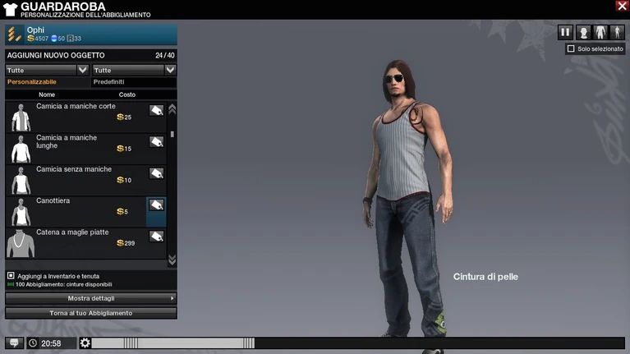Enable the Solo selezionato checkbox

[571, 49]
